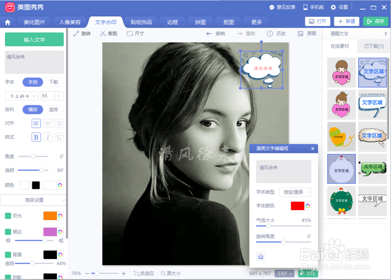This screenshot has width=391, height=280.
Task: Switch to the 贴纸饰品 tab
Action: [x=141, y=22]
